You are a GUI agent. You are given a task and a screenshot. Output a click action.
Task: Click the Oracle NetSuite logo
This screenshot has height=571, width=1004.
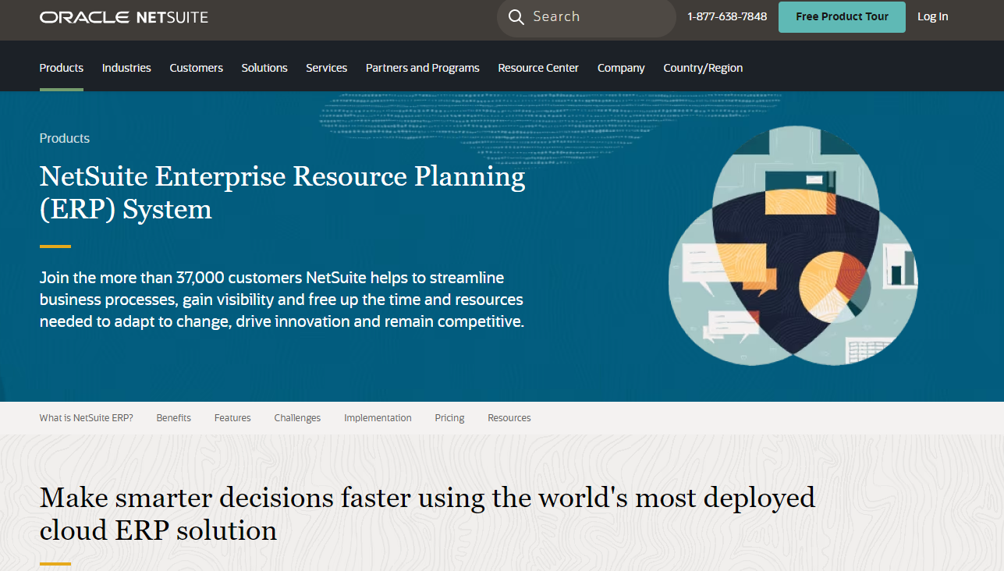tap(124, 17)
